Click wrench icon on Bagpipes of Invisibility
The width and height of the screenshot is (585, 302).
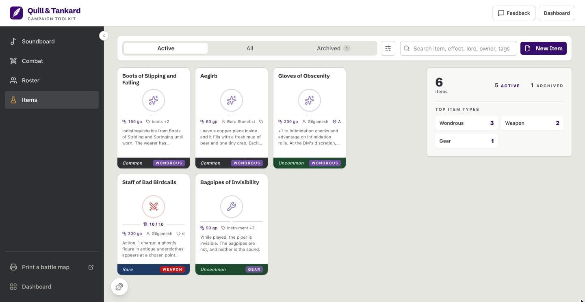232,207
